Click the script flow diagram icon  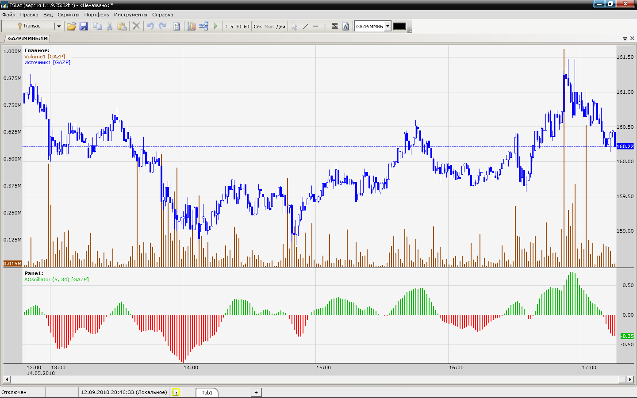pos(203,27)
